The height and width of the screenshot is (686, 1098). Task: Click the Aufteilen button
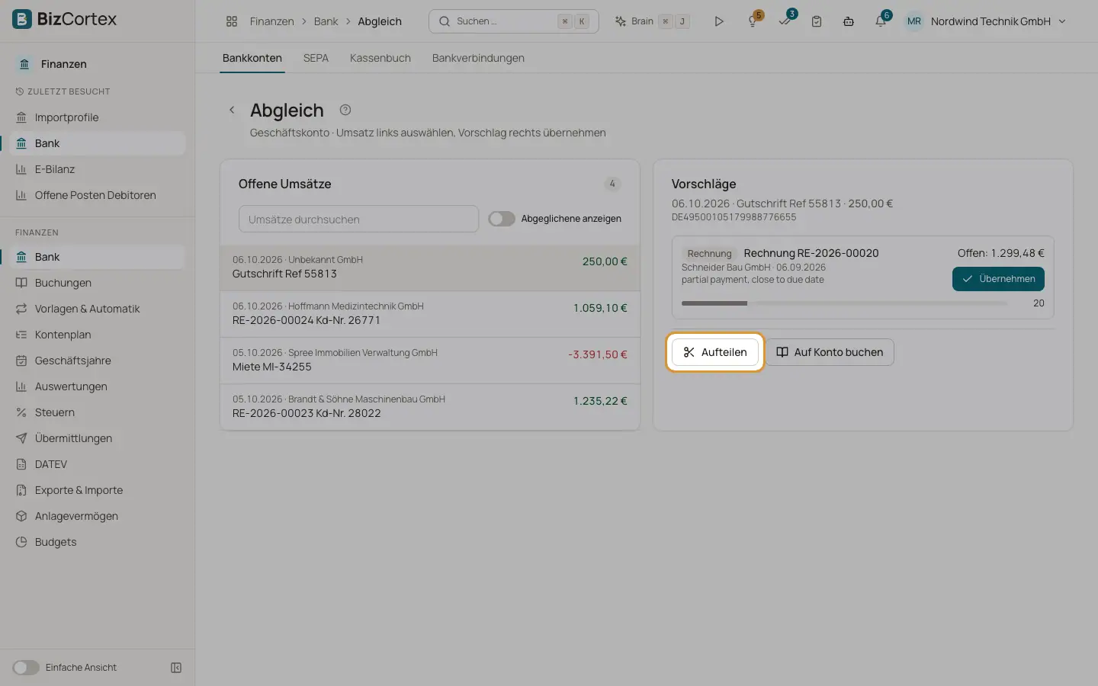pos(714,352)
